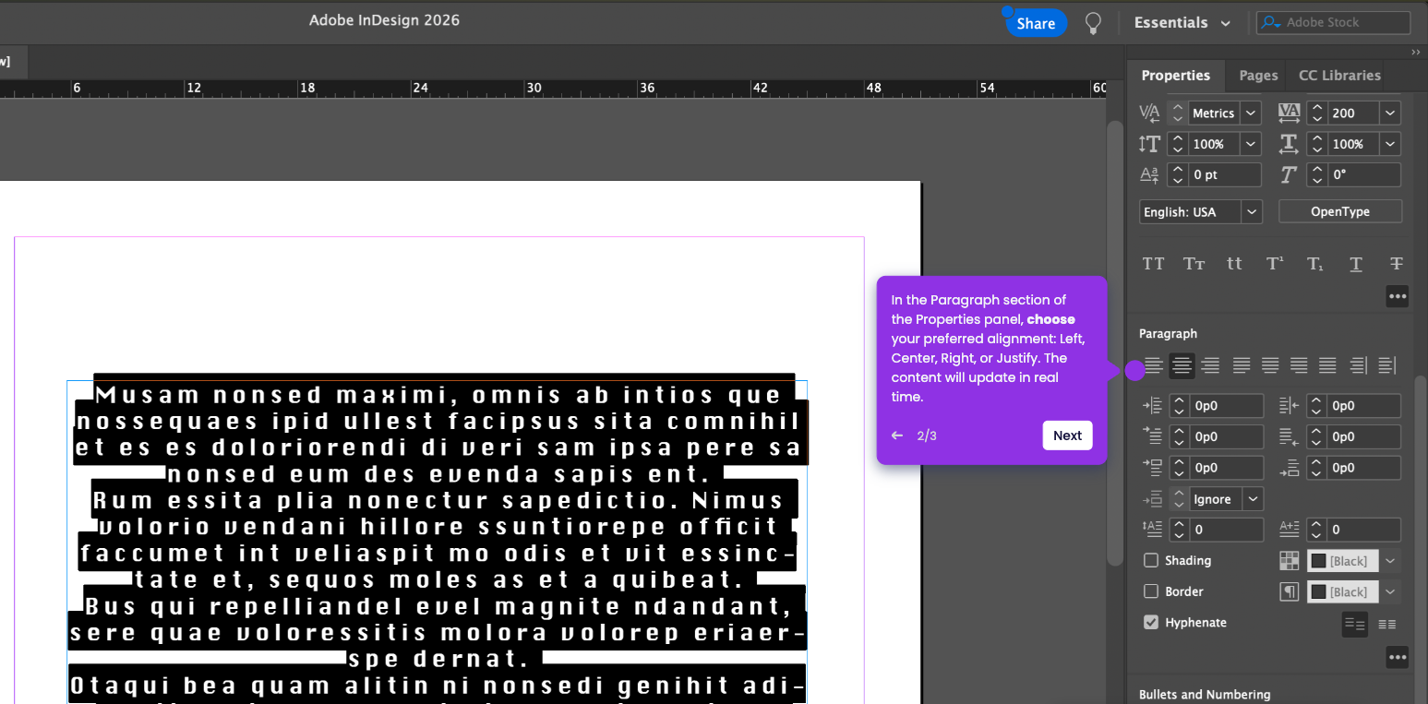
Task: Click the Skew icon
Action: tap(1289, 174)
